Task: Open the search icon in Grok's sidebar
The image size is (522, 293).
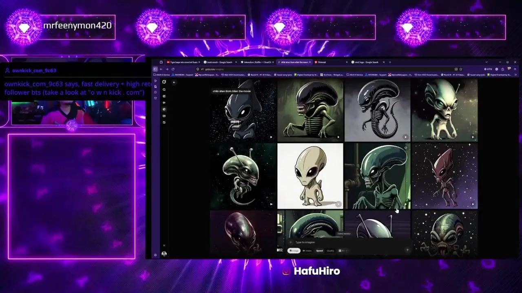Action: pyautogui.click(x=164, y=90)
